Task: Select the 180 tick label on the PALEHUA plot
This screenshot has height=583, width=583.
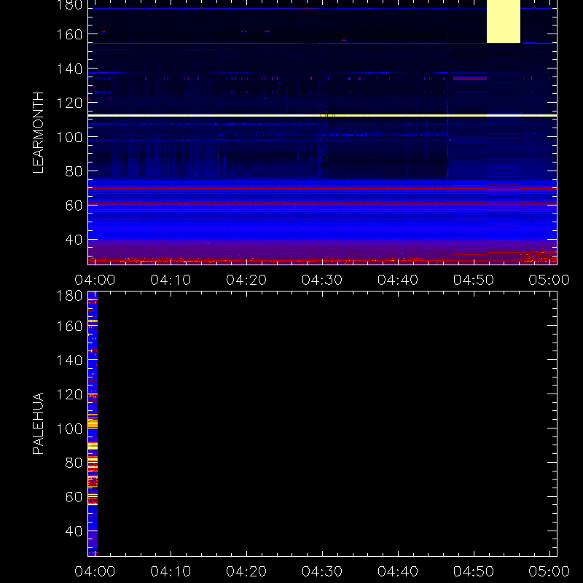Action: point(69,296)
